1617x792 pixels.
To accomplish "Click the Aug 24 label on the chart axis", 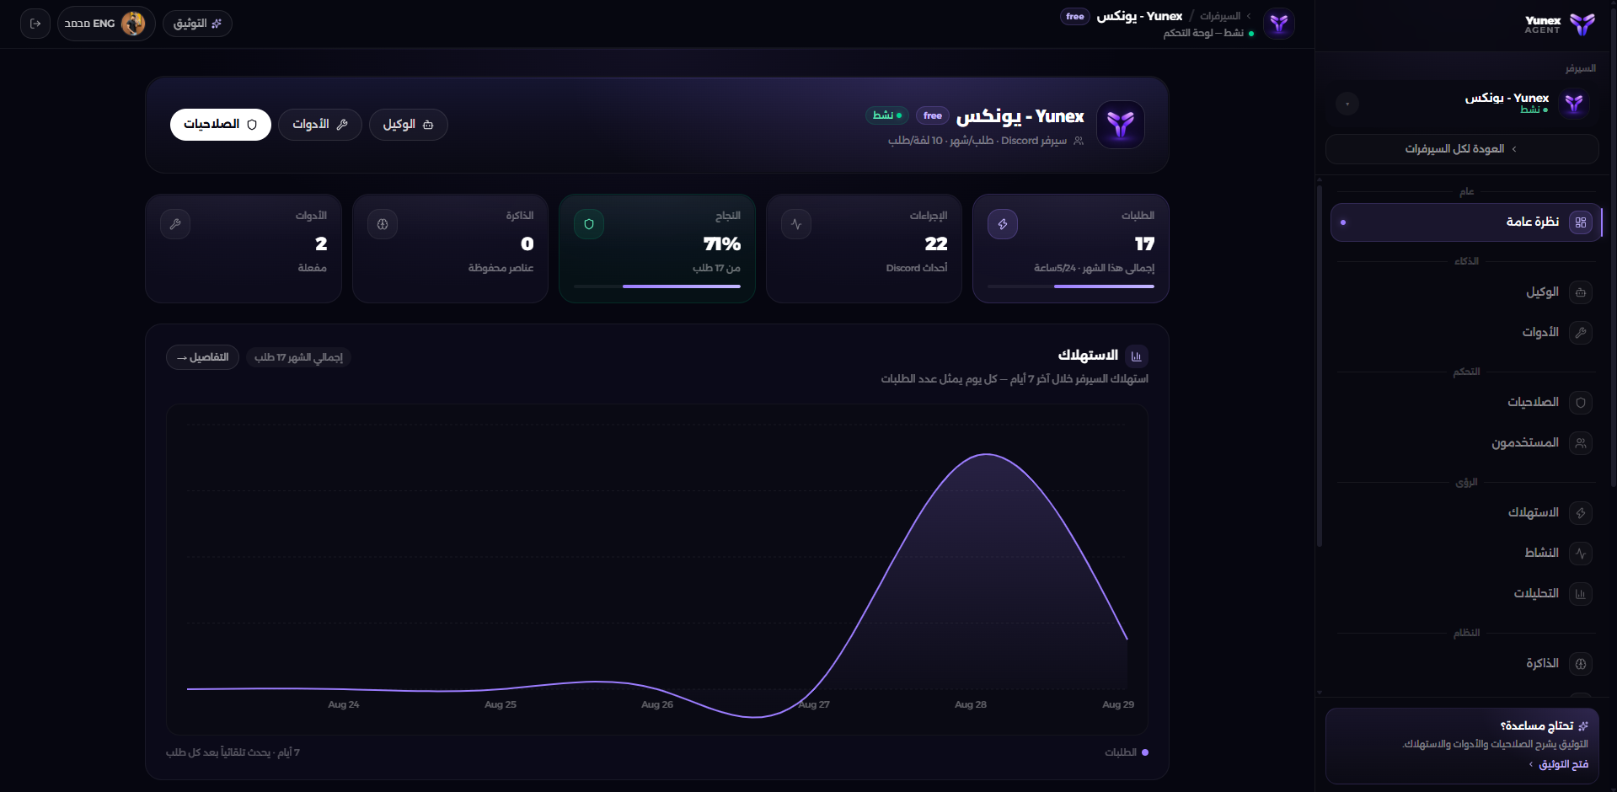I will pyautogui.click(x=344, y=704).
